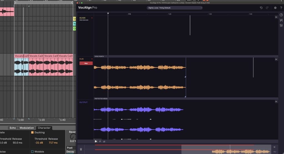The image size is (284, 154).
Task: Toggle the Guide track red record indicator
Action: [x=92, y=18]
